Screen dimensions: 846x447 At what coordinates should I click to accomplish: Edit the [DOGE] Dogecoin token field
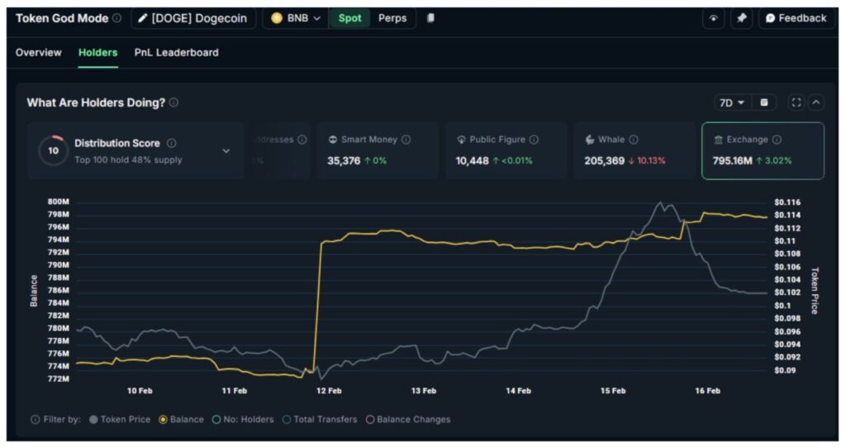pyautogui.click(x=192, y=18)
